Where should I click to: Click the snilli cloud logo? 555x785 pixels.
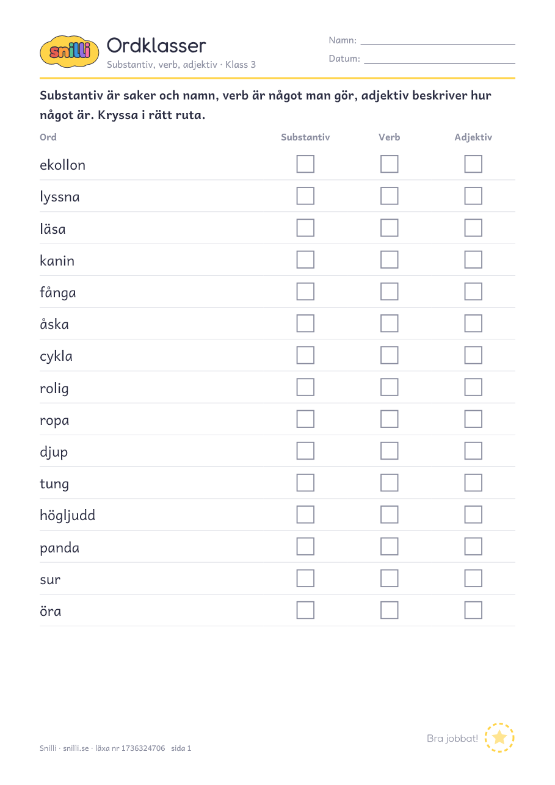[69, 51]
